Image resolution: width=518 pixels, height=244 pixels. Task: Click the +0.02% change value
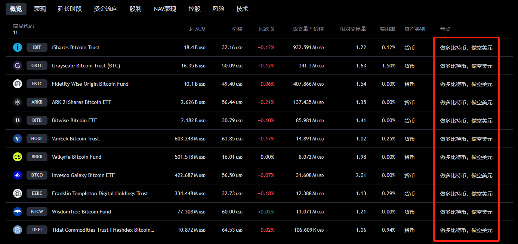(266, 212)
